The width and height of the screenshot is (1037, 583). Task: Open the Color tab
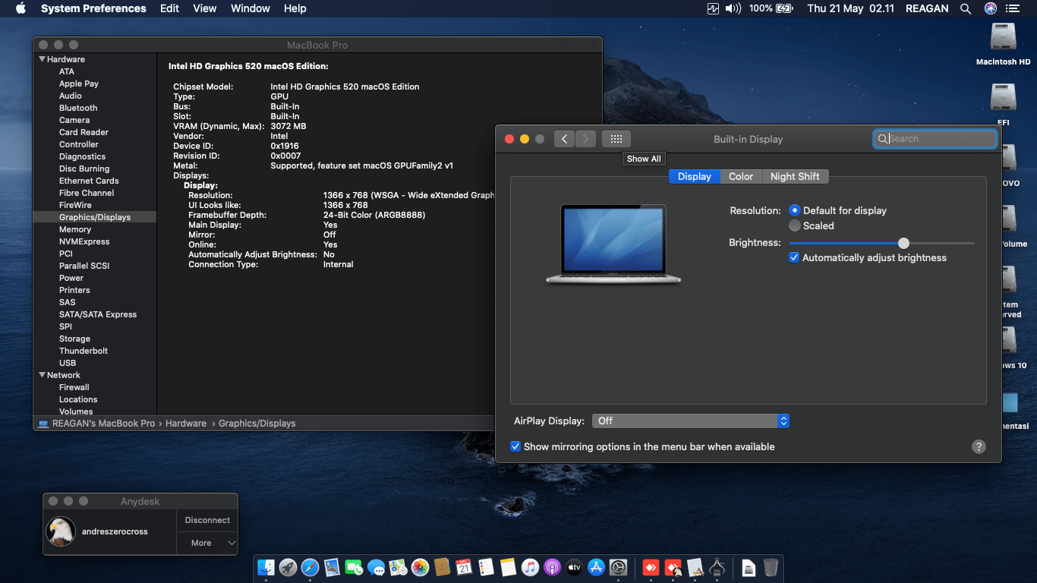741,176
